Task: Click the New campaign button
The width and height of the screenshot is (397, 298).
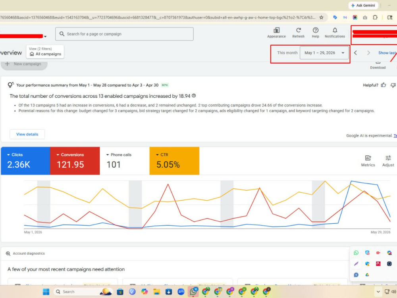Action: tap(23, 64)
